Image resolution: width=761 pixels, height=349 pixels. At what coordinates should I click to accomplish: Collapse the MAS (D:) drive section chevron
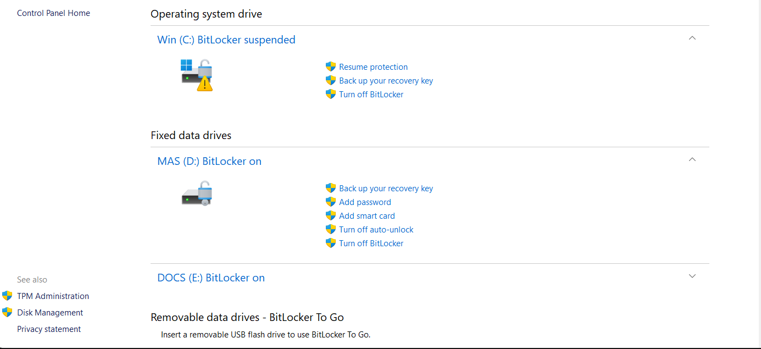(692, 159)
